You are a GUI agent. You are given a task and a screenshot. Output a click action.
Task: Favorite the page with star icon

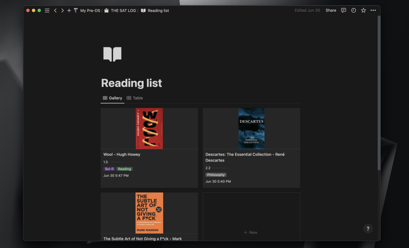click(x=363, y=11)
